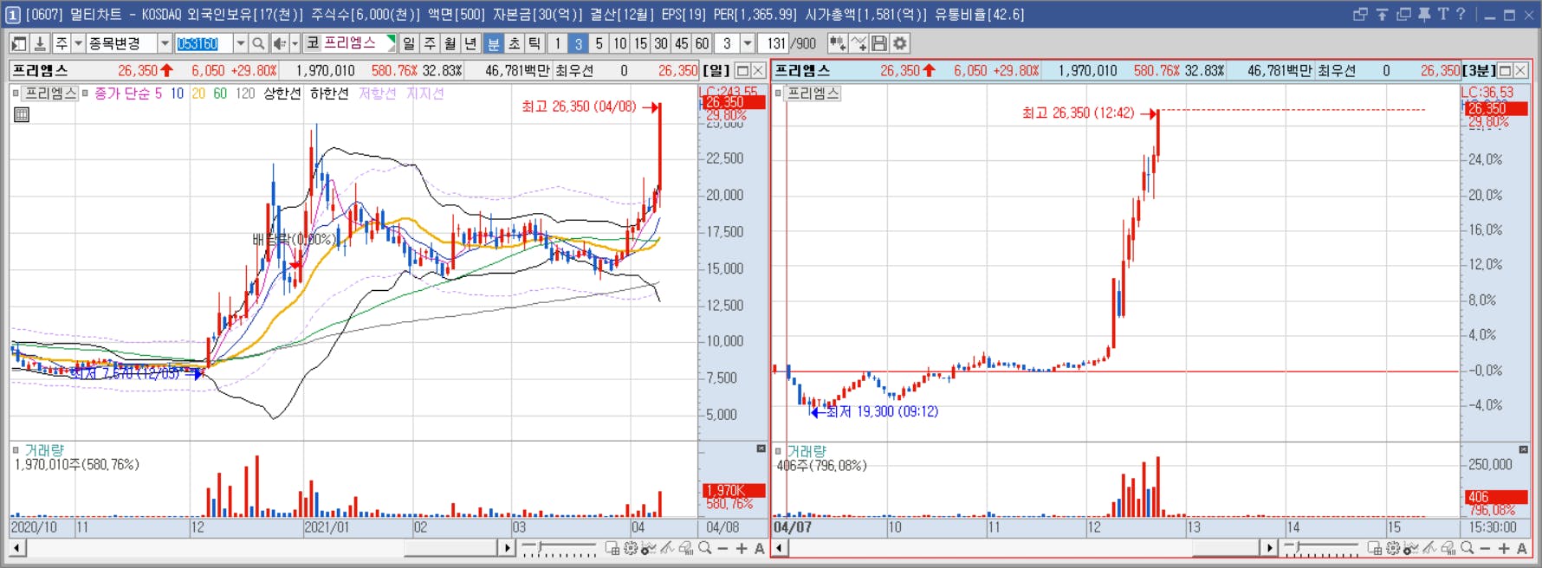Click the data table grid icon on daily chart
1542x568 pixels.
(22, 114)
